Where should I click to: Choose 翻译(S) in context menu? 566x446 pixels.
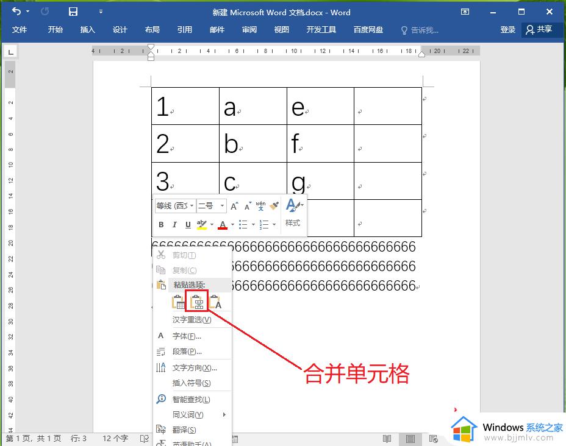point(192,430)
